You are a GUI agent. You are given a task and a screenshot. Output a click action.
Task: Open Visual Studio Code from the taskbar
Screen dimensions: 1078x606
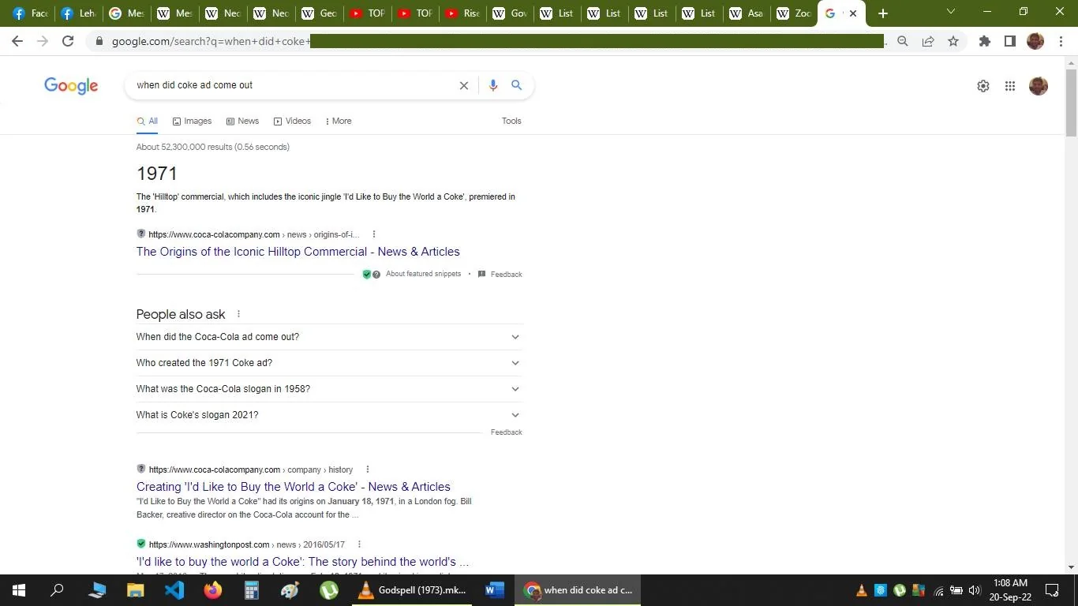point(174,590)
